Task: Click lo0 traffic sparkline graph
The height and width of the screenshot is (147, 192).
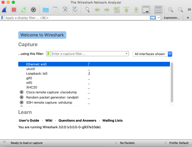Action: click(x=89, y=73)
